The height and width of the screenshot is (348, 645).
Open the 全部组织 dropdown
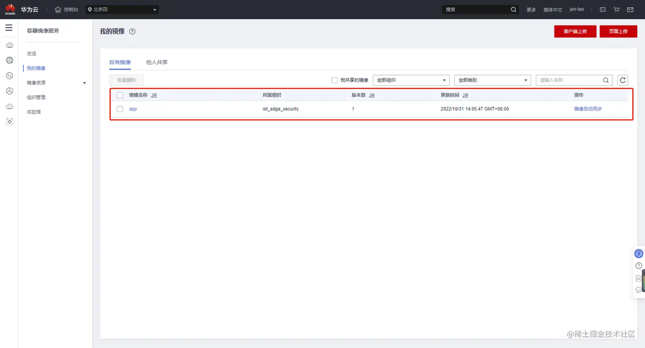click(411, 80)
